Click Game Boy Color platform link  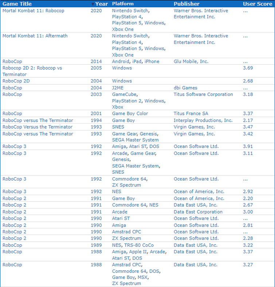coord(130,113)
